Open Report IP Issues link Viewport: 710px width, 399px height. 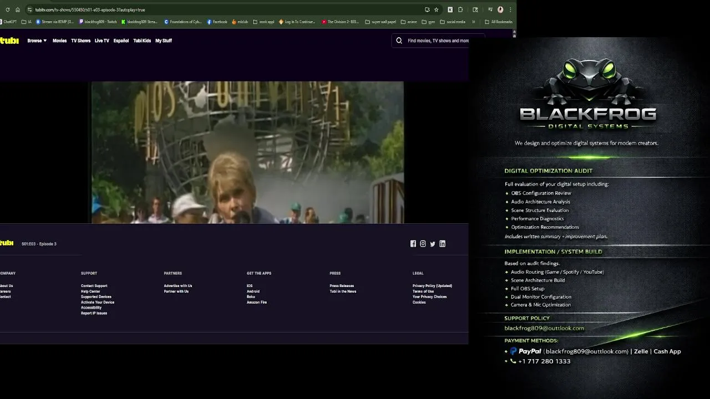coord(94,313)
